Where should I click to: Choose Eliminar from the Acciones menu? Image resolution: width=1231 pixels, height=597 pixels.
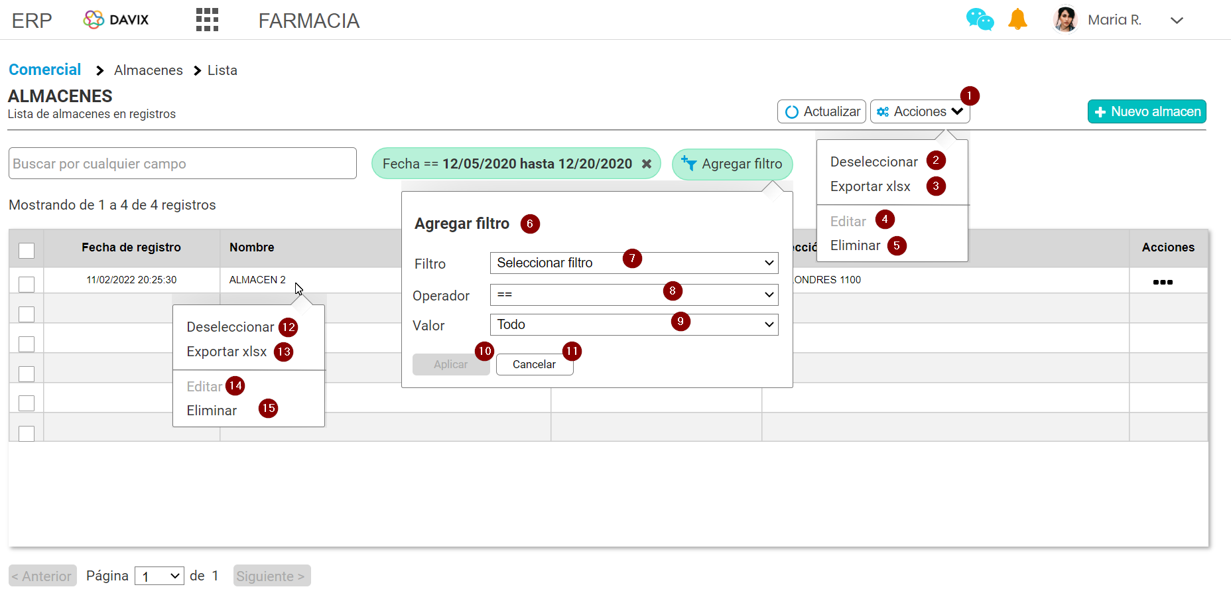point(856,245)
